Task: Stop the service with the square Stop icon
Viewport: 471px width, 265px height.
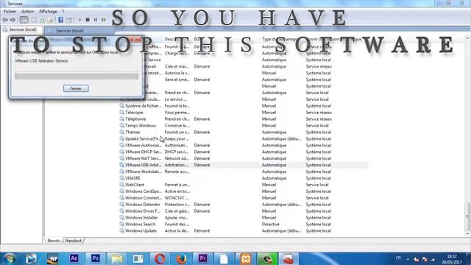Action: coord(88,20)
